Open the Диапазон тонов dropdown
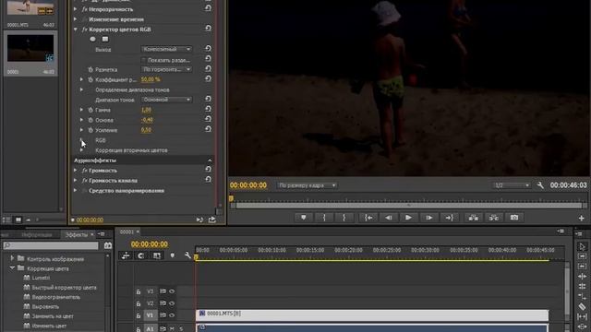Image resolution: width=591 pixels, height=332 pixels. point(166,100)
